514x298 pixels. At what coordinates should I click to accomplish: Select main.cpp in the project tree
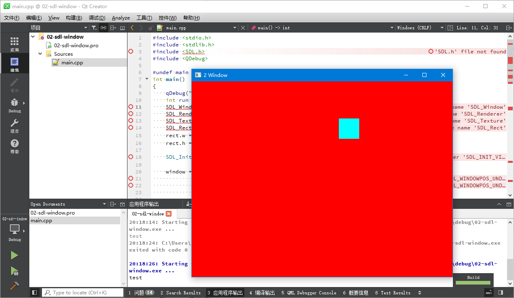pyautogui.click(x=72, y=62)
